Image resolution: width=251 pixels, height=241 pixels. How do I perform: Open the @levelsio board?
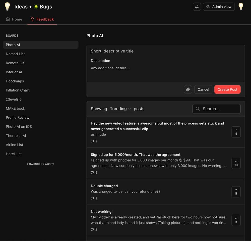click(14, 99)
